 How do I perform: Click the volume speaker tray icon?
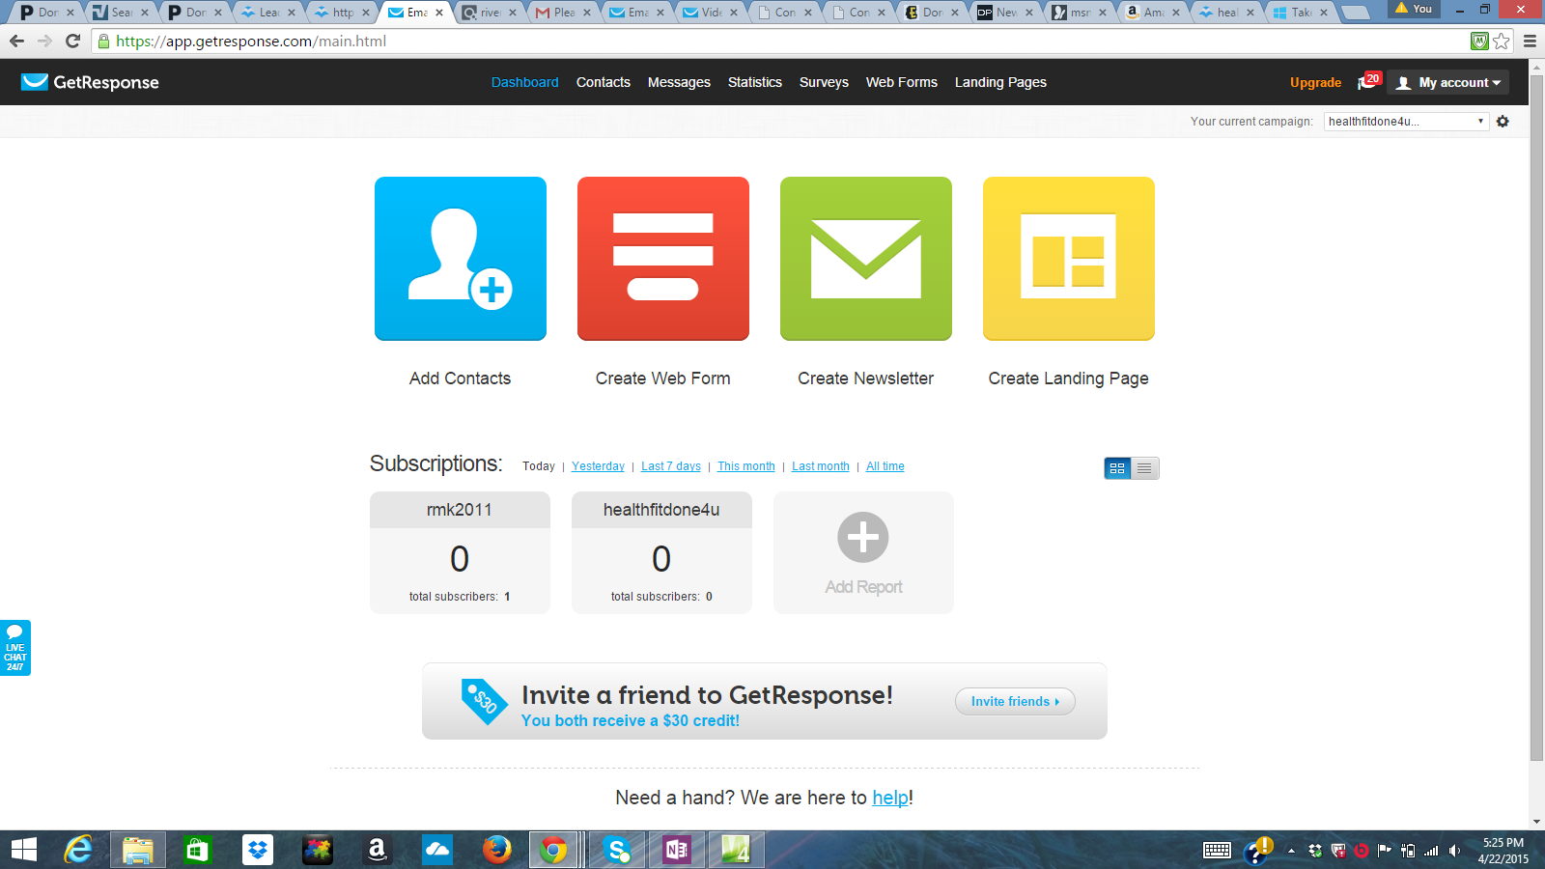point(1455,851)
